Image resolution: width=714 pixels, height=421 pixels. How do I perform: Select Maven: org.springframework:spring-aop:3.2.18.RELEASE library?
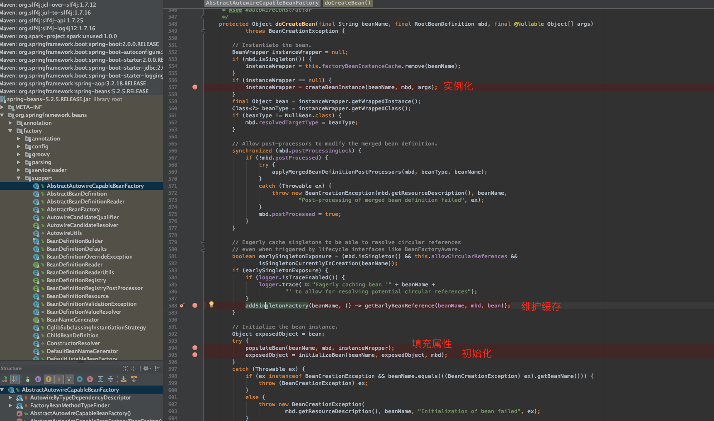click(73, 83)
